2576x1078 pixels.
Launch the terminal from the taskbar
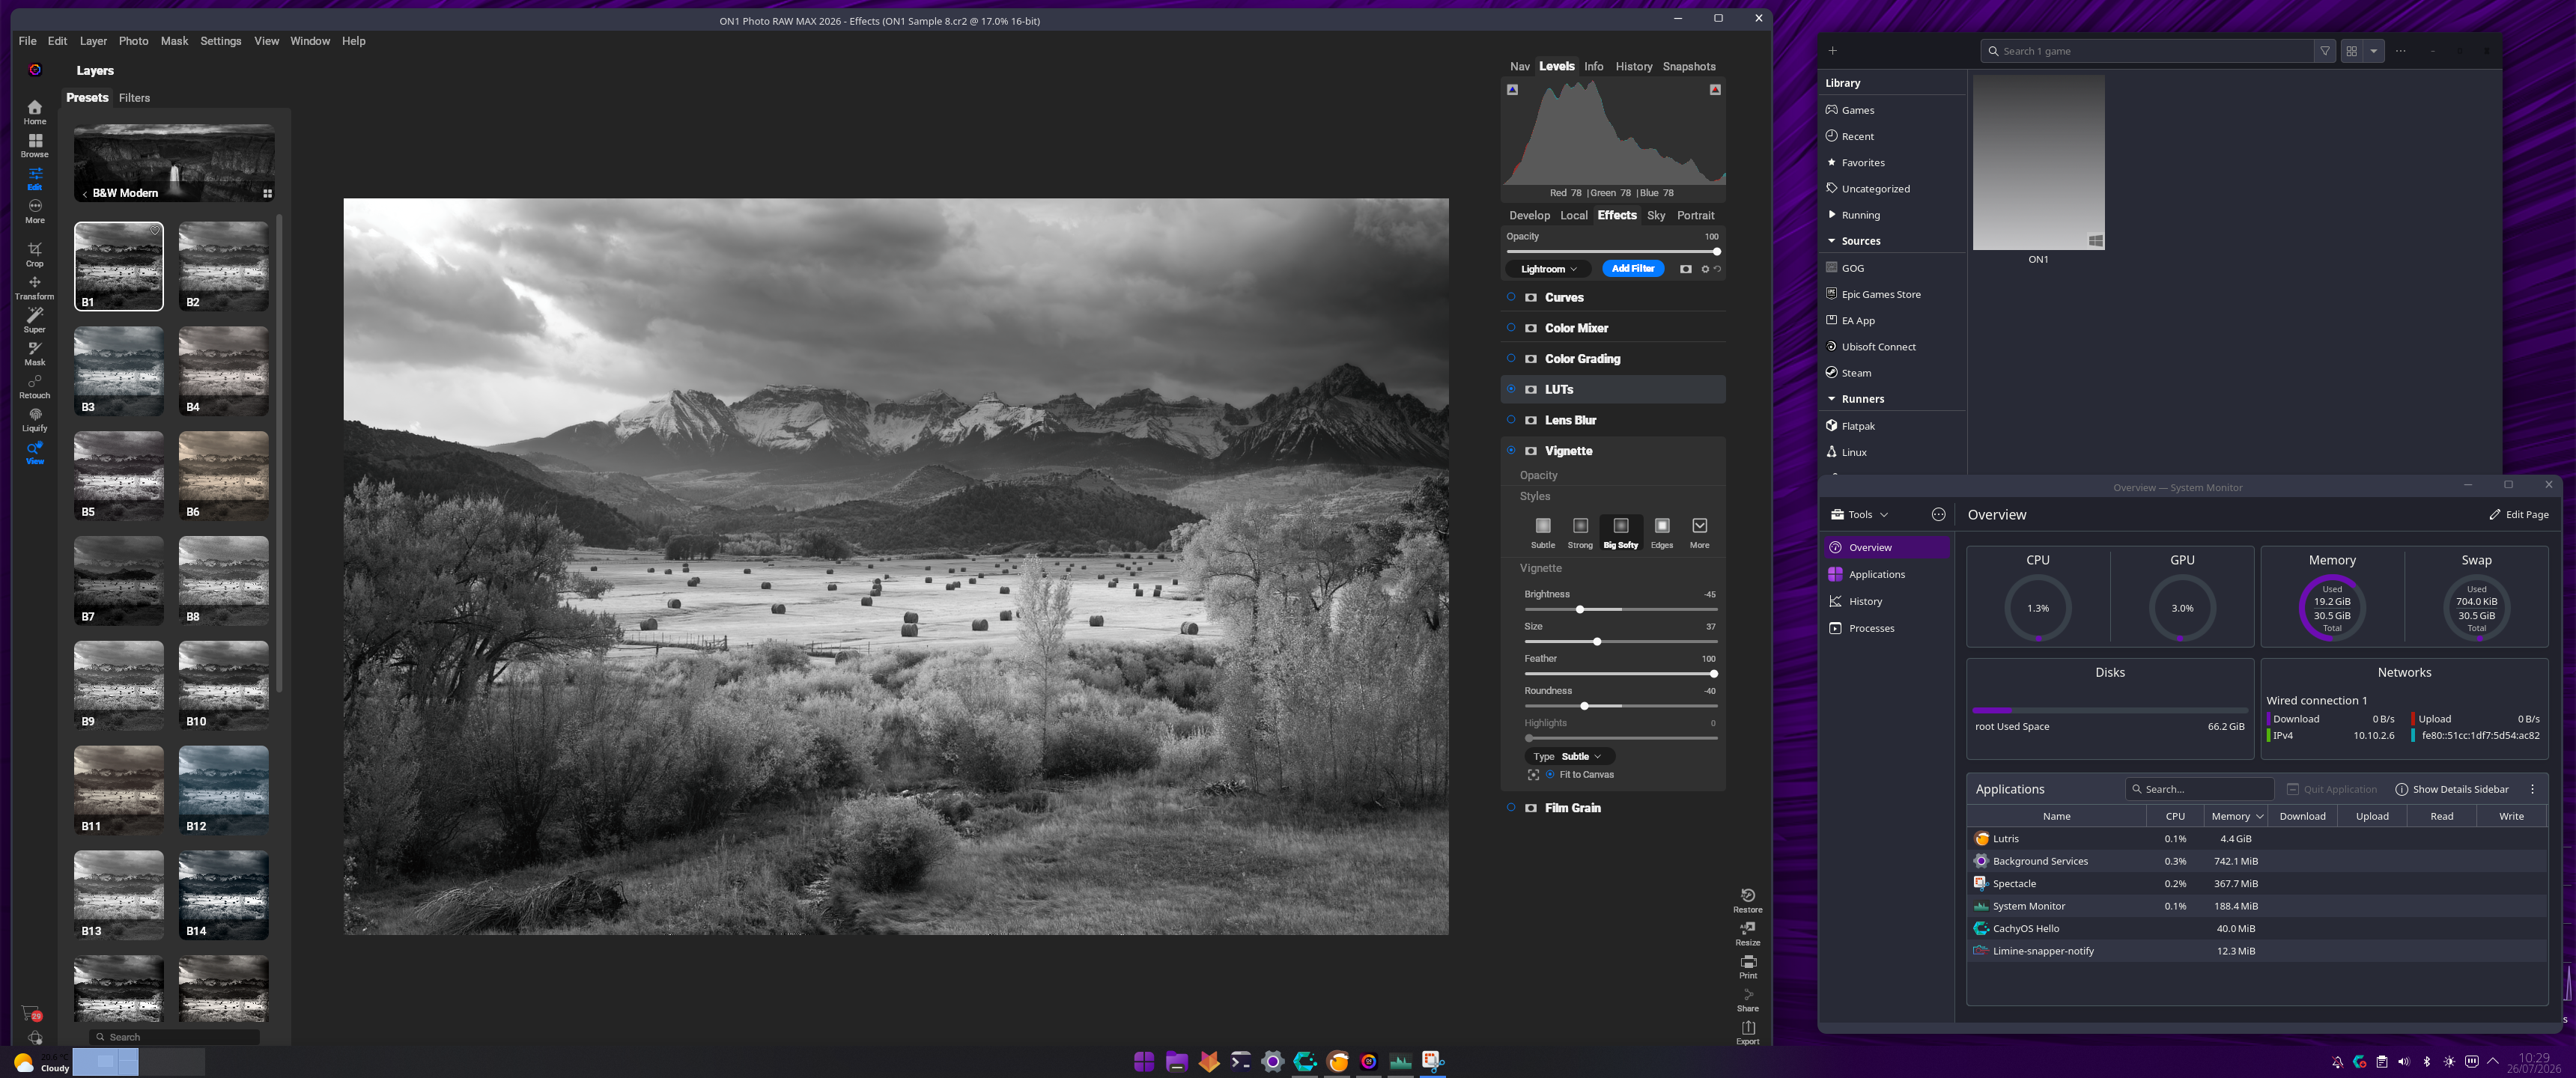tap(1240, 1061)
